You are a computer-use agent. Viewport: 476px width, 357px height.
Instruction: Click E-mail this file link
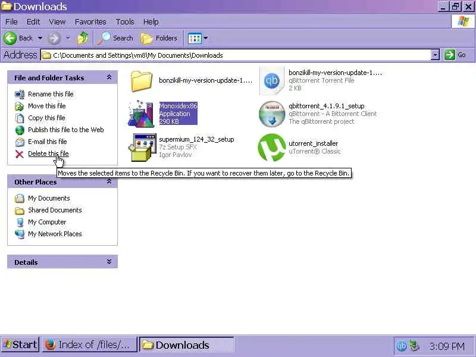(48, 142)
